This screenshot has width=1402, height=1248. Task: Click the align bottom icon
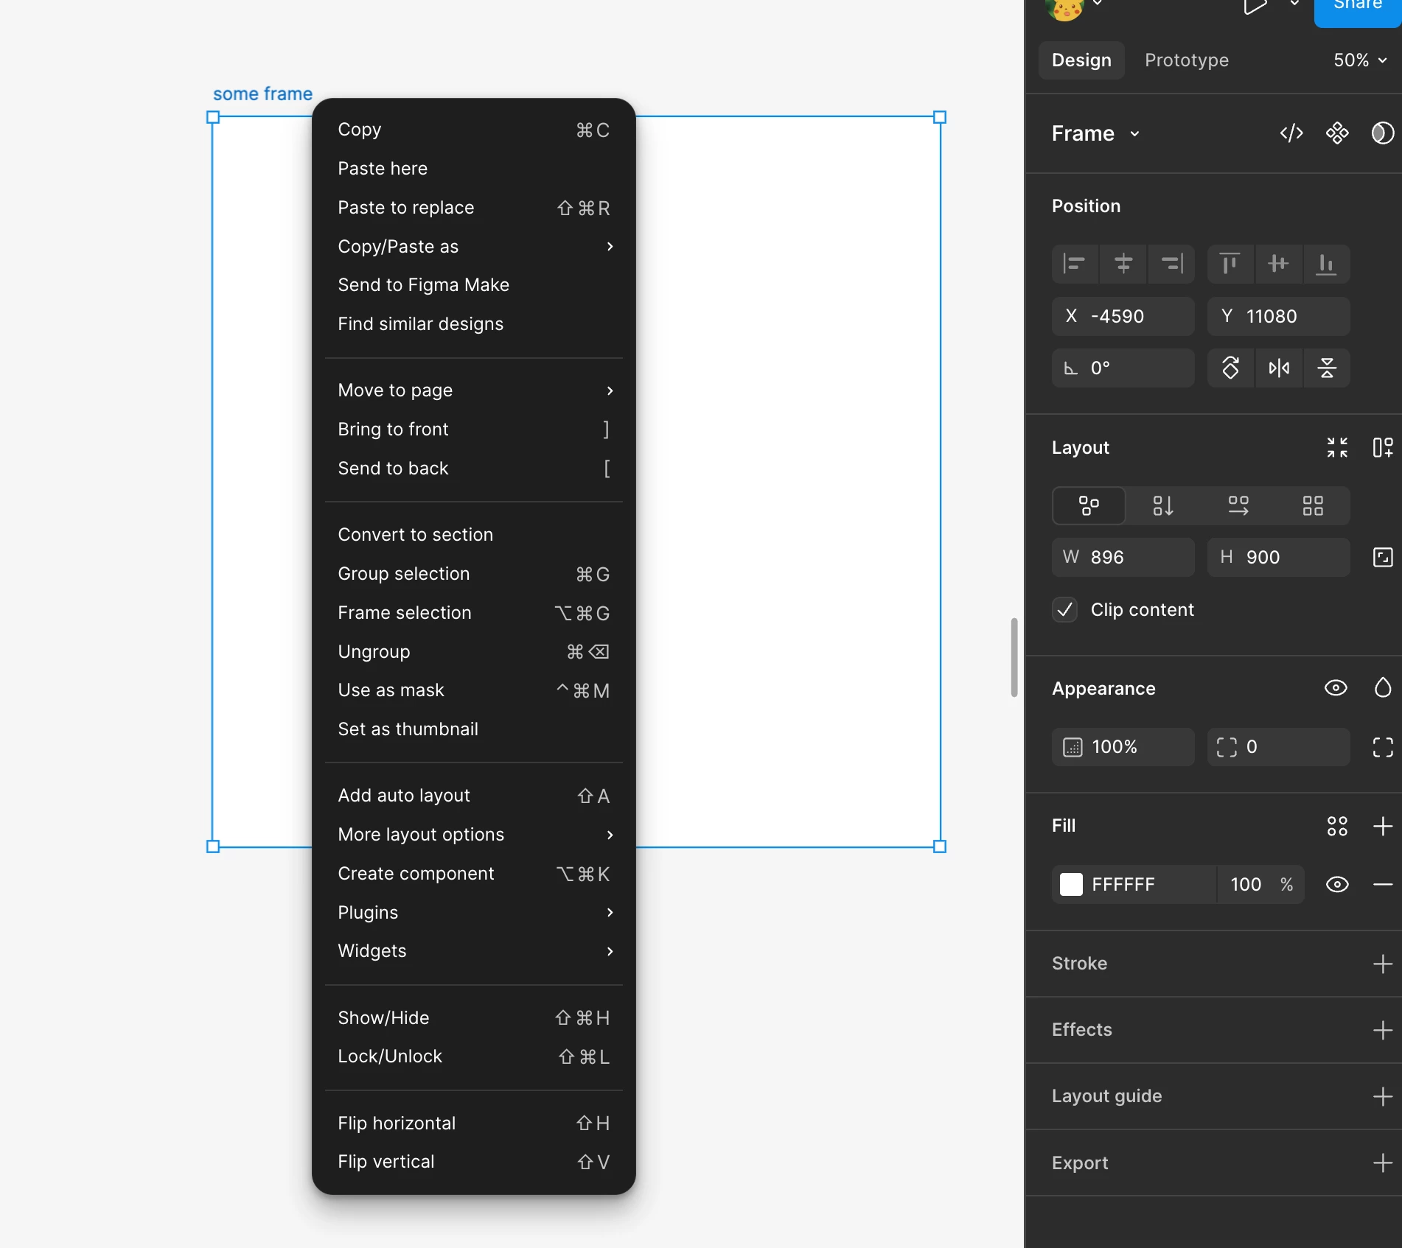(1327, 264)
